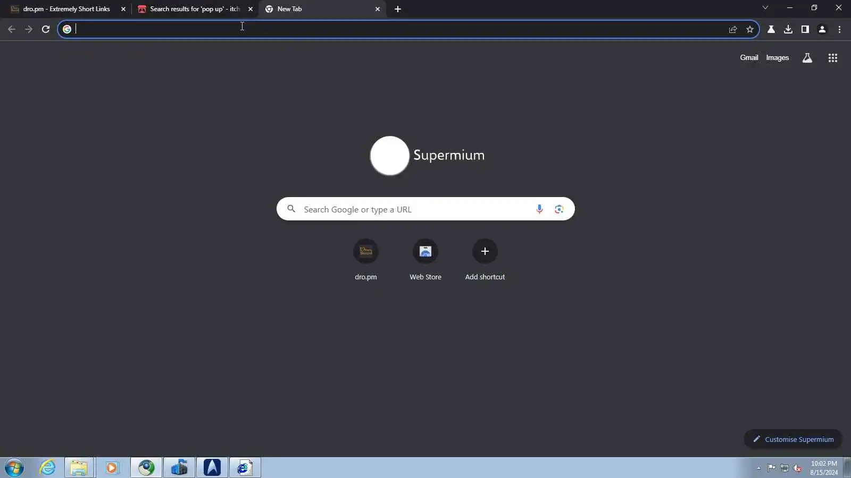Launch Internet Explorer from the taskbar
This screenshot has height=478, width=851.
[x=48, y=468]
